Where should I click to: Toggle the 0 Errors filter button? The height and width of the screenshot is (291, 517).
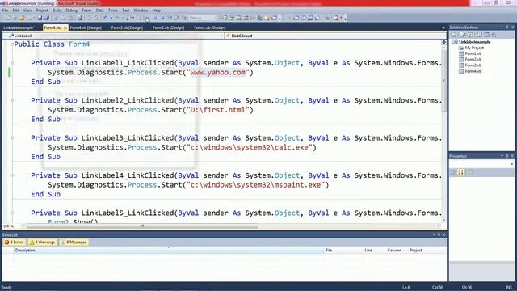tap(15, 242)
